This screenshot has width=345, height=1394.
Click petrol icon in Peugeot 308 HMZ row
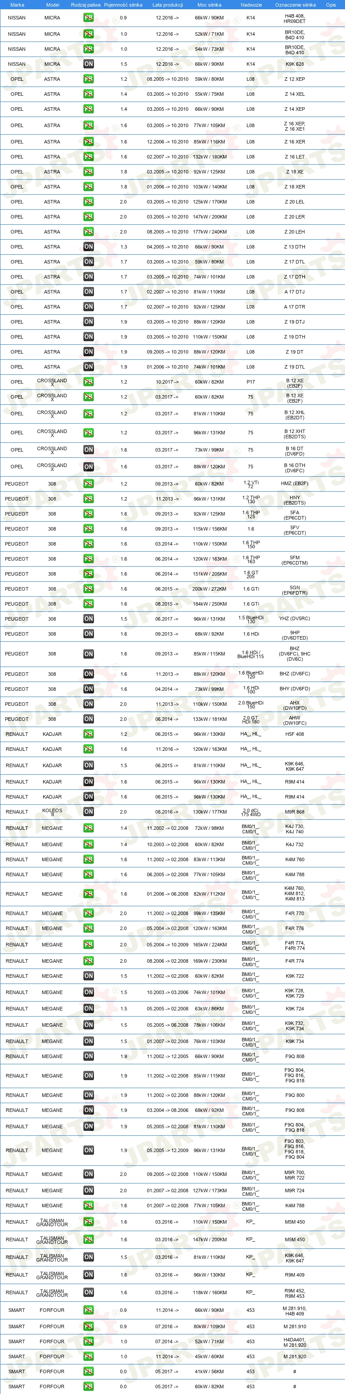[88, 484]
